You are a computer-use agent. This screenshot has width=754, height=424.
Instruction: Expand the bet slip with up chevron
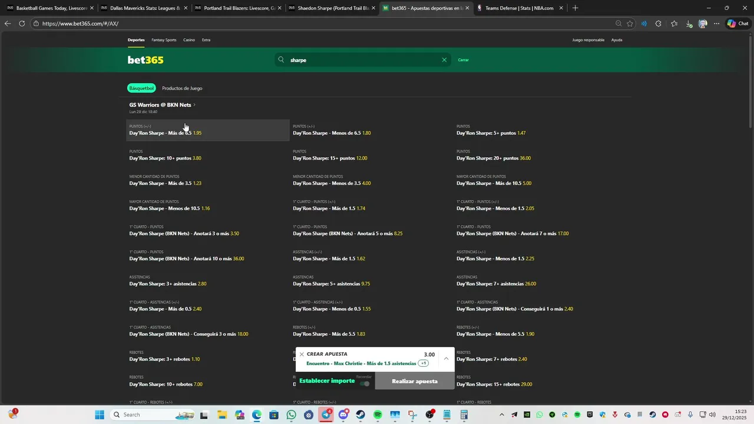(x=446, y=359)
